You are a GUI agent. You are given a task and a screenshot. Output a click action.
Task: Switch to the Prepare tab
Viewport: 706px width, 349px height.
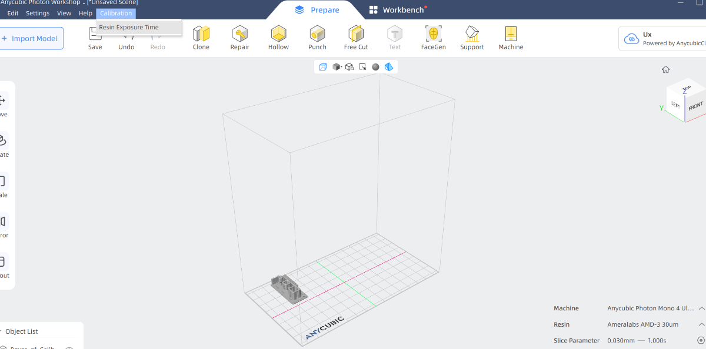tap(317, 10)
